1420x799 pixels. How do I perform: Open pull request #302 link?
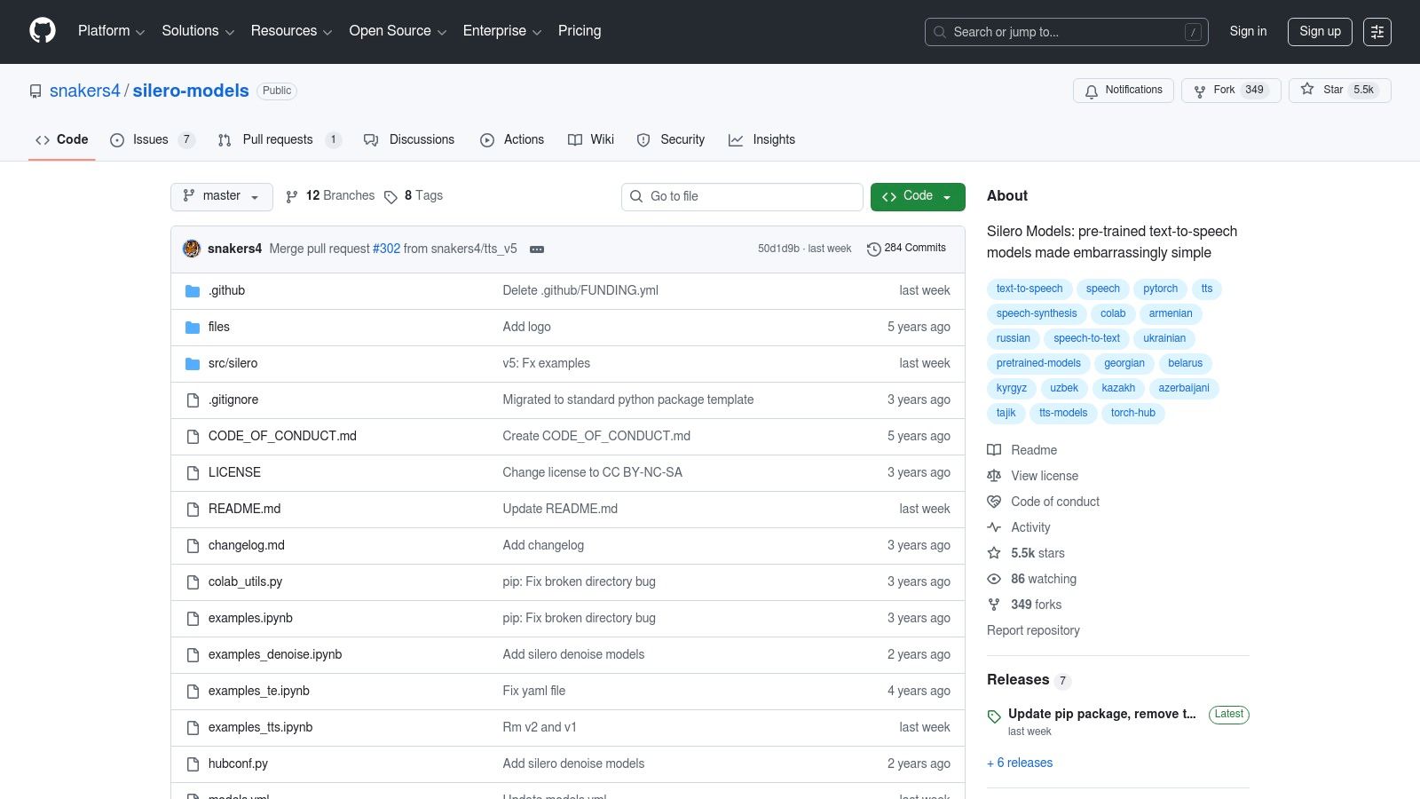pos(386,249)
